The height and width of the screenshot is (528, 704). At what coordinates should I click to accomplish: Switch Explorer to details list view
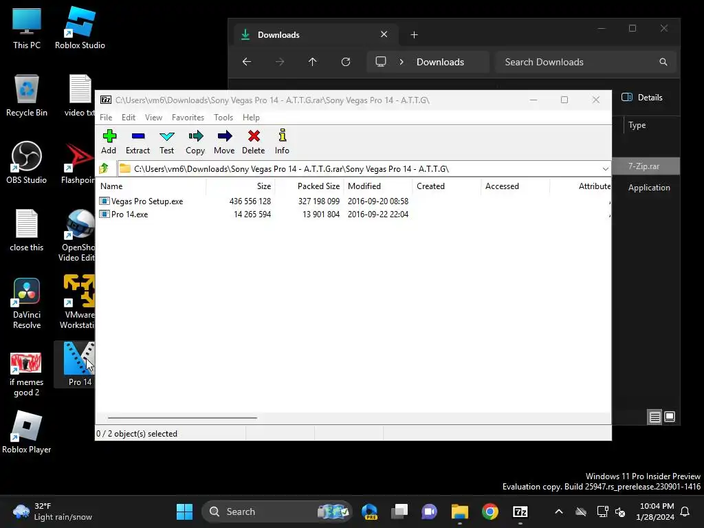click(x=654, y=417)
